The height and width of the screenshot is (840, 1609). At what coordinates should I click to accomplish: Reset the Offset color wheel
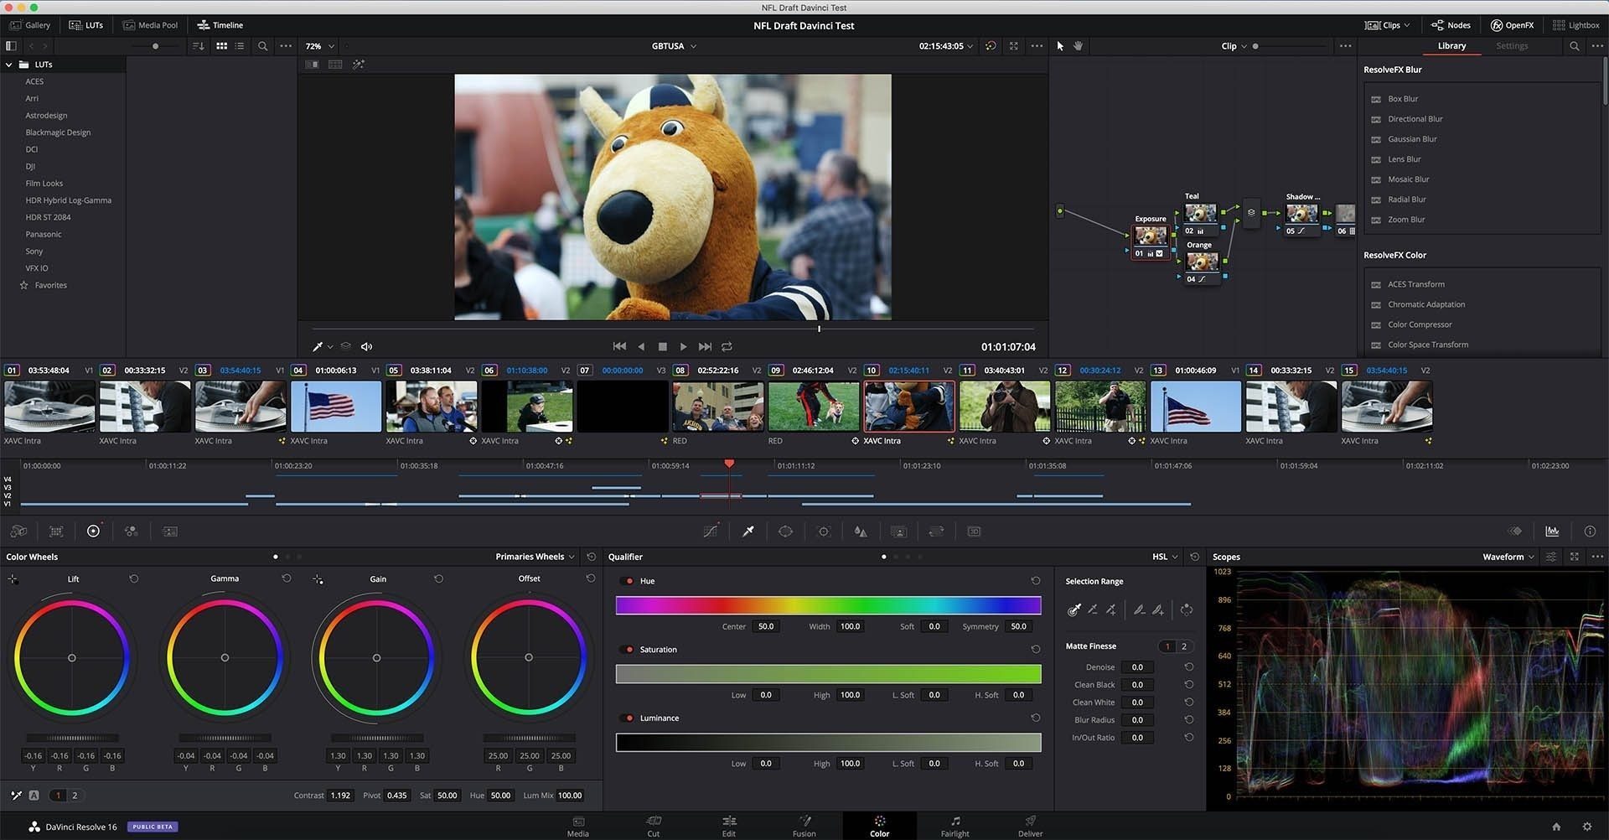[591, 578]
